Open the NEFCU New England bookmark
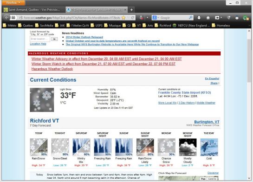The width and height of the screenshot is (253, 182). tap(191, 26)
